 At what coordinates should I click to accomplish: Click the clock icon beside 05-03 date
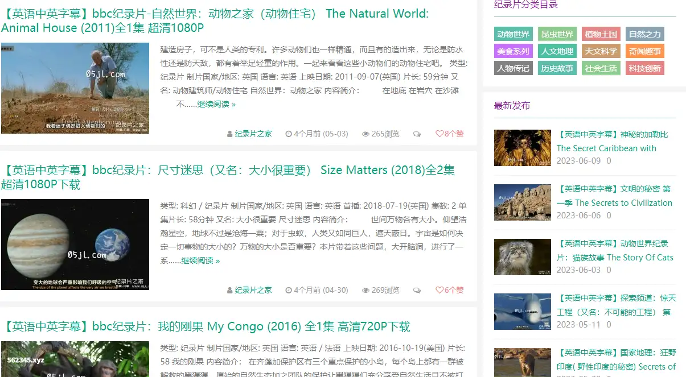tap(289, 134)
